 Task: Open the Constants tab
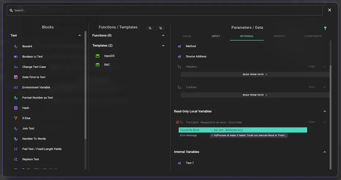[313, 36]
